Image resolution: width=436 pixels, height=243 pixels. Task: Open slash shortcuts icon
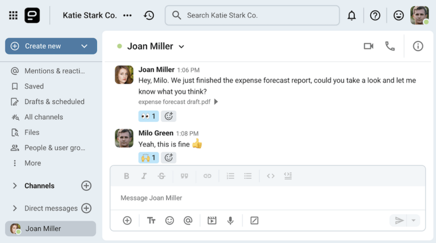pyautogui.click(x=254, y=220)
